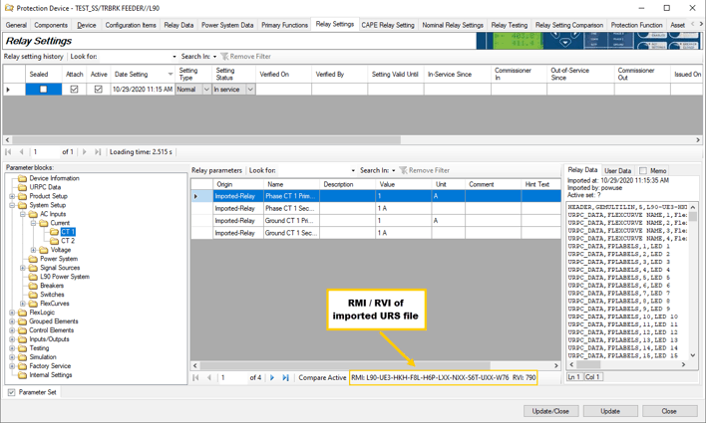Screen dimensions: 706x423
Task: Sort by the Date Setting column header
Action: (x=142, y=75)
